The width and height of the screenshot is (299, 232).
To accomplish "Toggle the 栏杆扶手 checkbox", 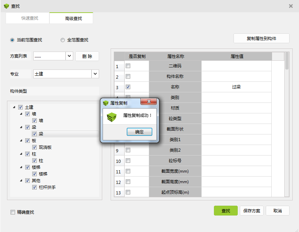I will [x=34, y=187].
